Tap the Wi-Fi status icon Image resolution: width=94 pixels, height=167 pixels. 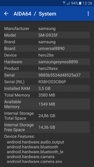pos(64,3)
